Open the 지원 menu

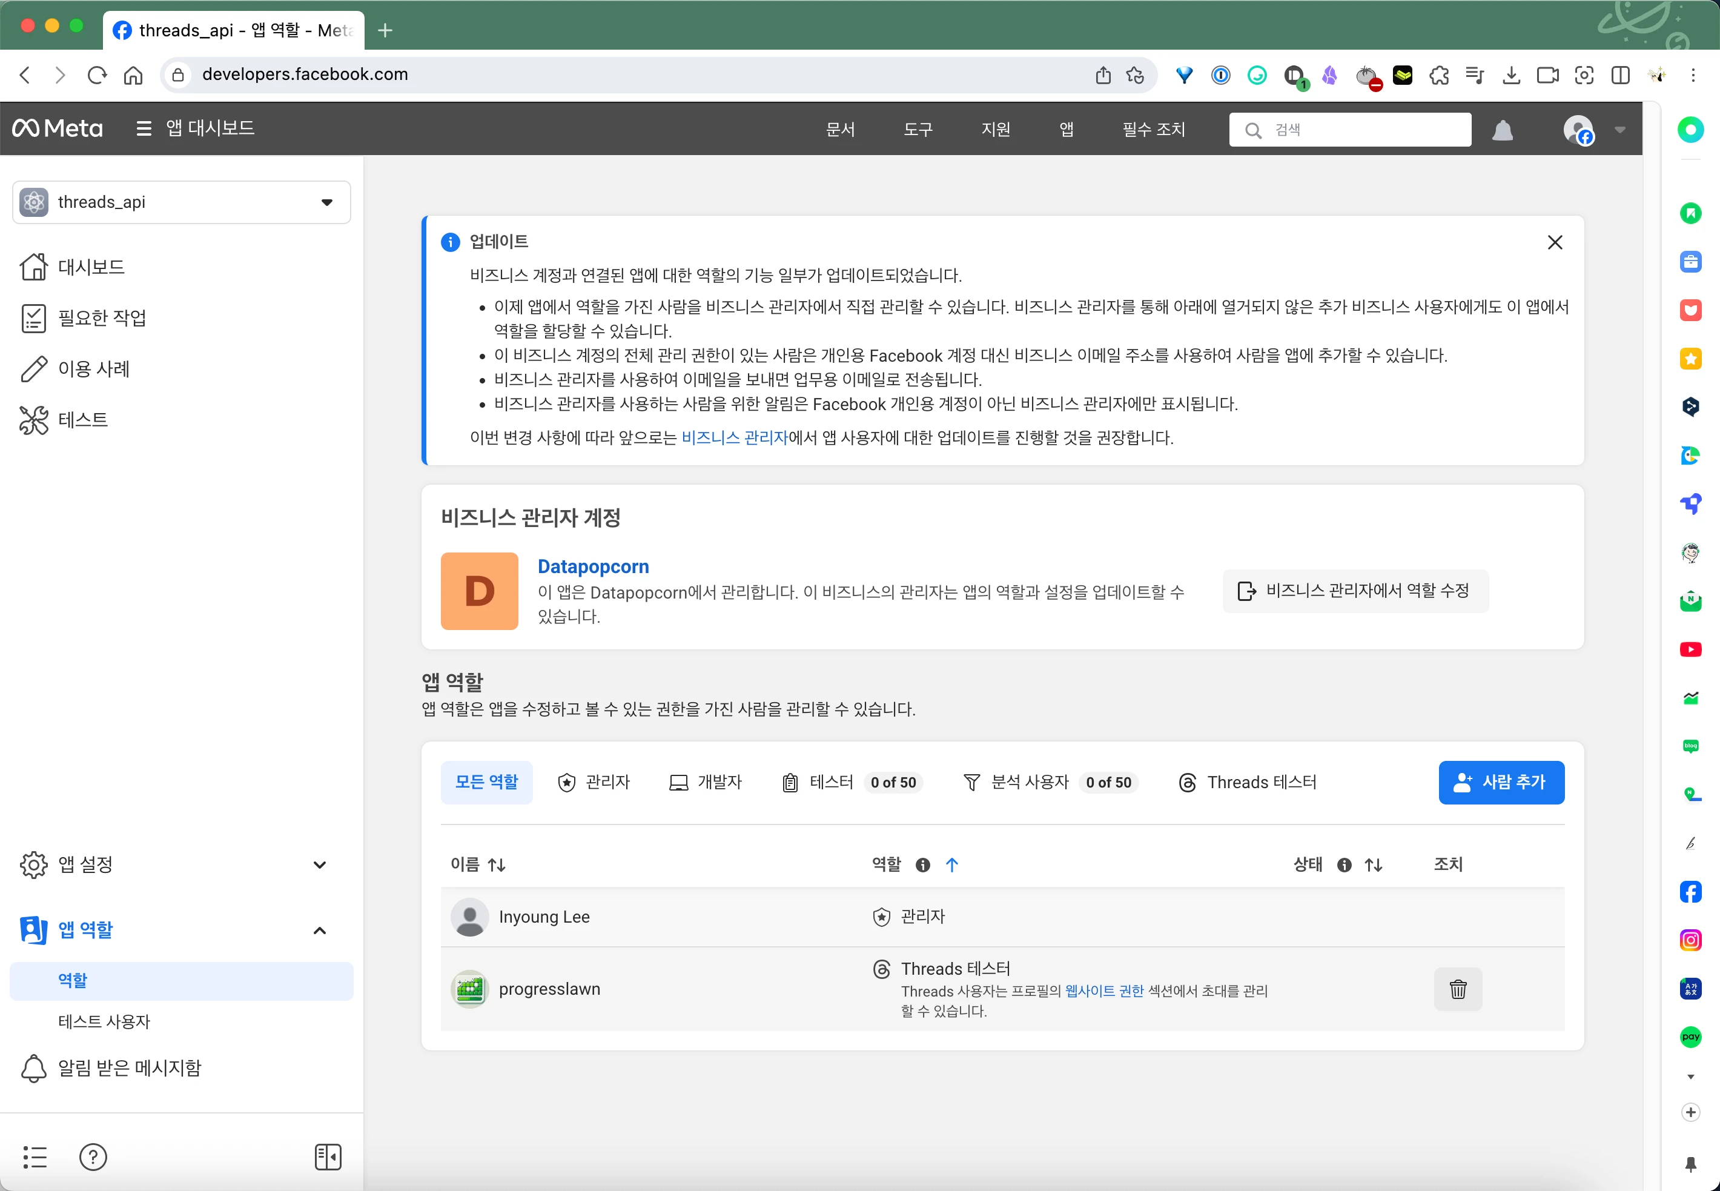[x=996, y=129]
